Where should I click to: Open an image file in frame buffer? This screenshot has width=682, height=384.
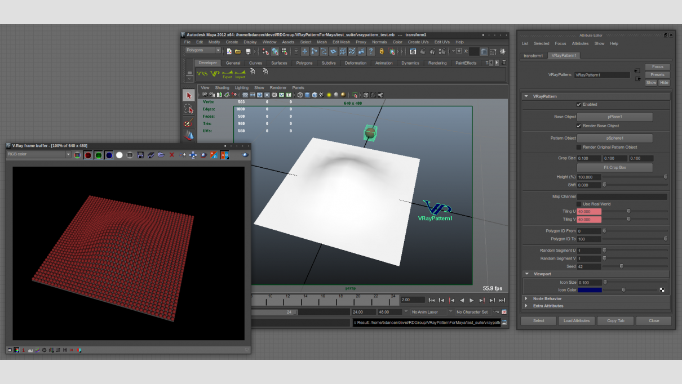click(x=161, y=155)
